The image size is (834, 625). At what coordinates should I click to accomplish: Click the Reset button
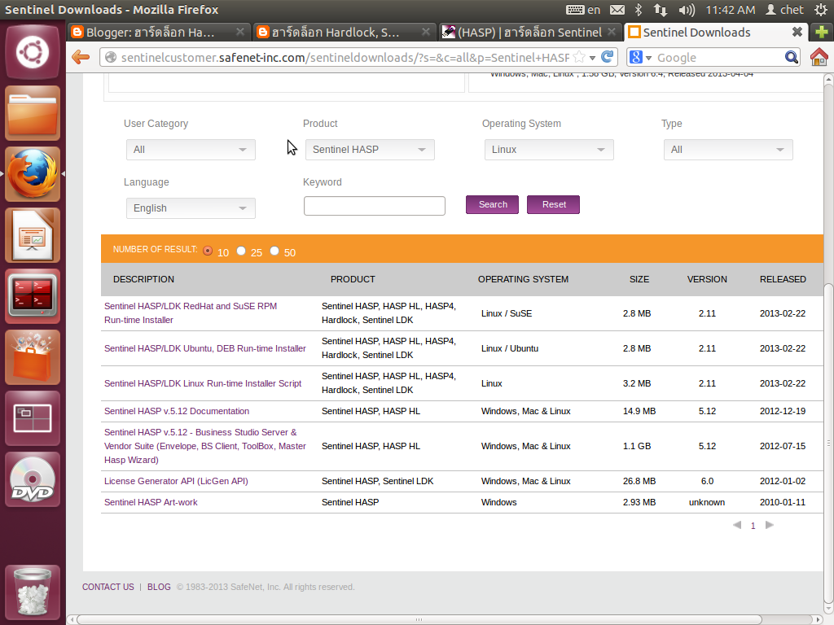pos(553,204)
